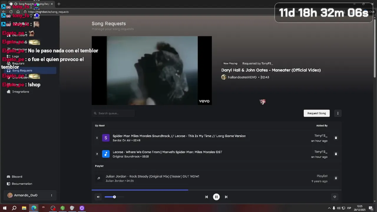Screen dimensions: 377x212
Task: Select the Song Requests browser tab
Action: pyautogui.click(x=31, y=4)
